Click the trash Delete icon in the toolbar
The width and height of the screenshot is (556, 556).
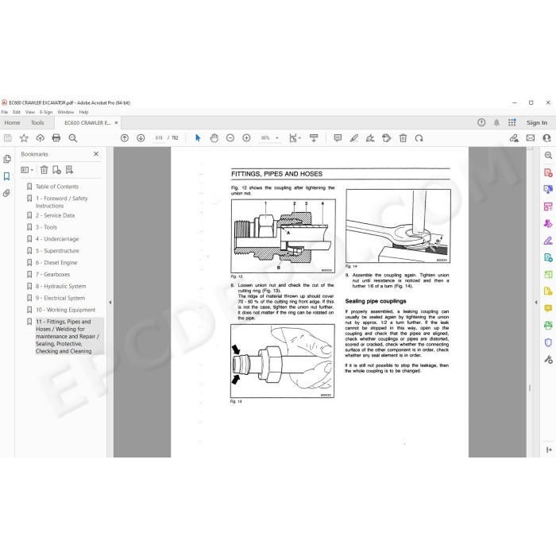pos(403,138)
